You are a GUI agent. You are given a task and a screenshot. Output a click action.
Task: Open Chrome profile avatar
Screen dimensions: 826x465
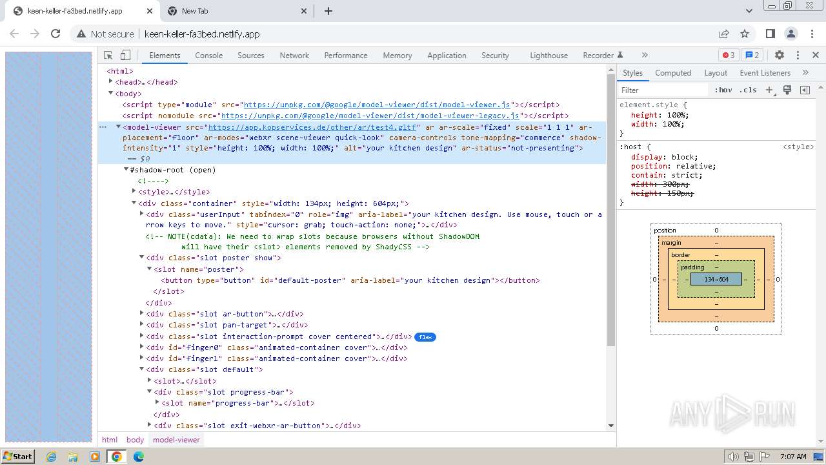click(x=791, y=34)
